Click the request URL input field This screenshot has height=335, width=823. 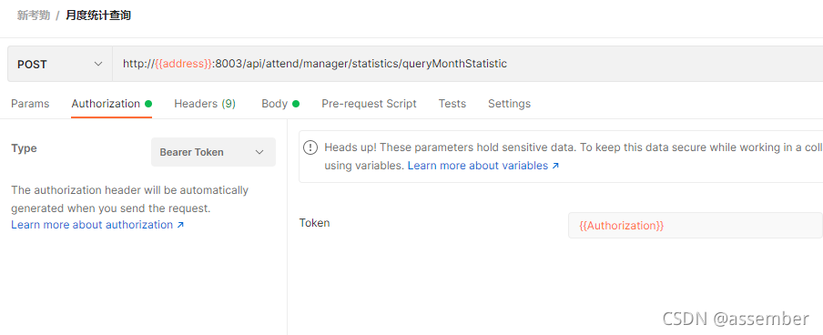pos(467,64)
